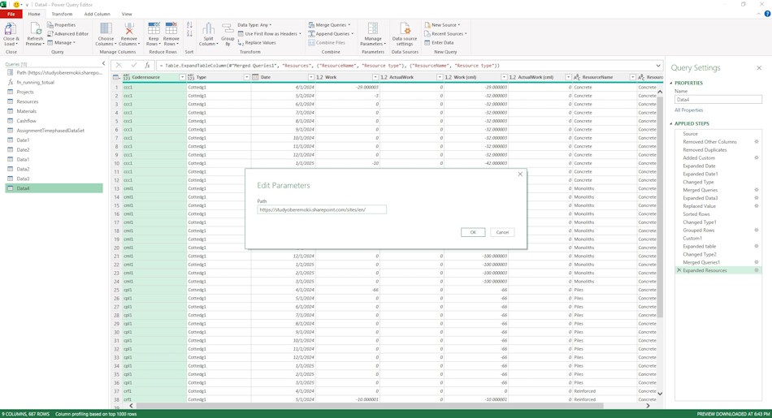This screenshot has width=772, height=418.
Task: Open the Advanced Editor
Action: pos(68,34)
